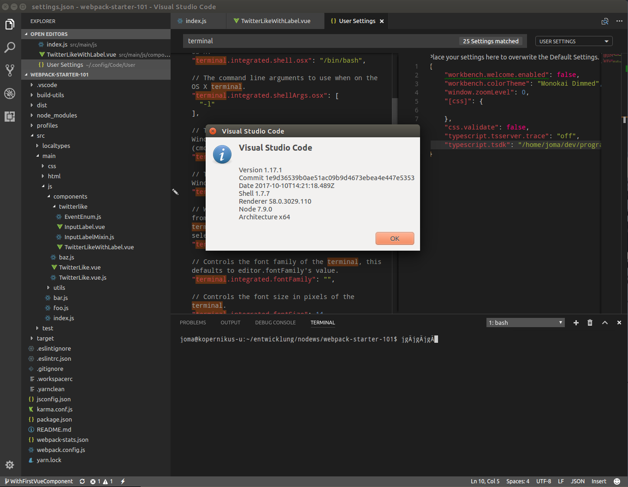Image resolution: width=628 pixels, height=487 pixels.
Task: Open InputLabelMixin.js in explorer
Action: click(x=96, y=237)
